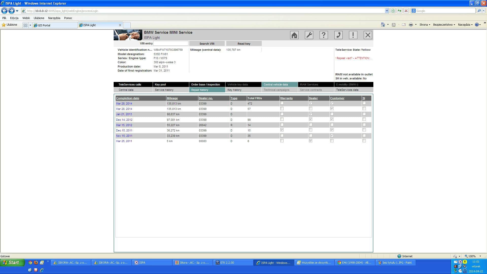Image resolution: width=487 pixels, height=274 pixels.
Task: Select the Key history tab
Action: (243, 90)
